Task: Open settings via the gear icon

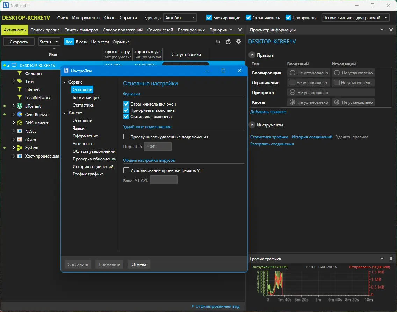Action: pos(239,42)
